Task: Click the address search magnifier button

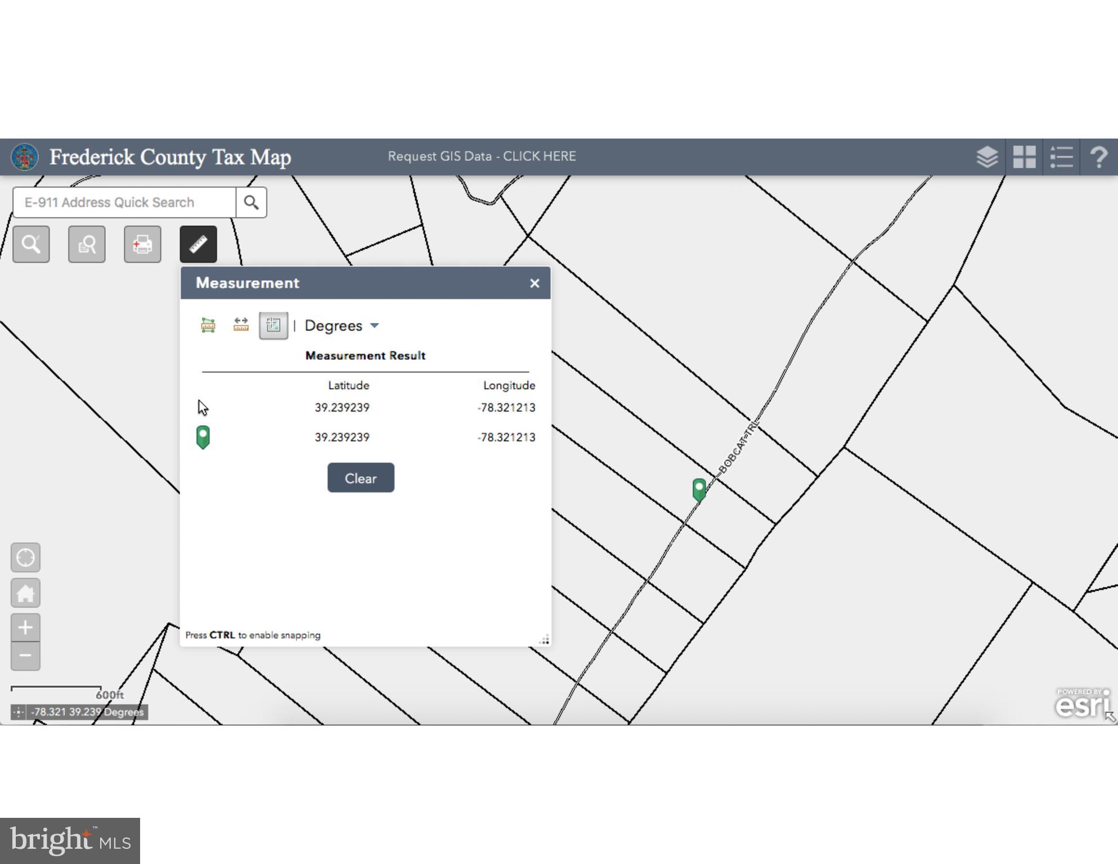Action: click(251, 203)
